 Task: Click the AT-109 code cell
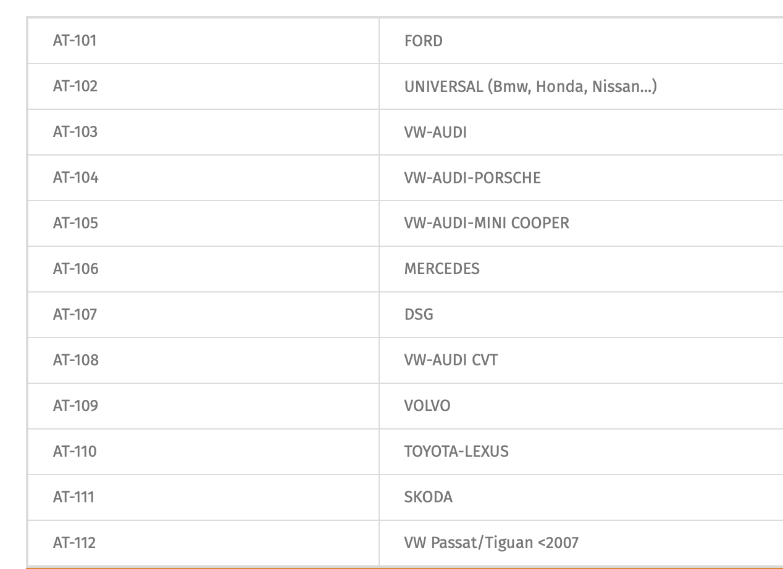pyautogui.click(x=75, y=406)
